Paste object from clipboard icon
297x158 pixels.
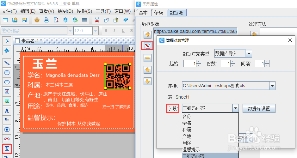point(116,20)
